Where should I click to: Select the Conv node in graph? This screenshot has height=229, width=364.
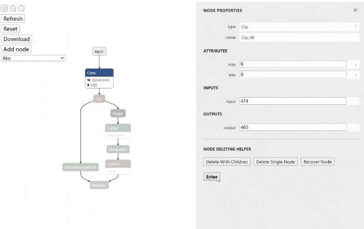click(100, 78)
